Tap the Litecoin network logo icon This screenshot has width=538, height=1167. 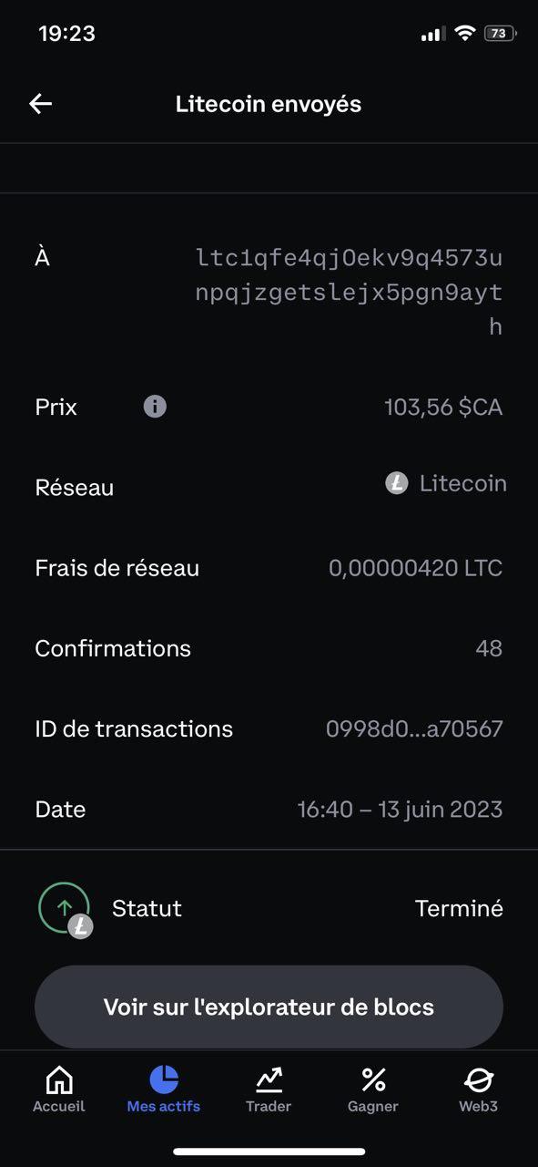[x=396, y=483]
